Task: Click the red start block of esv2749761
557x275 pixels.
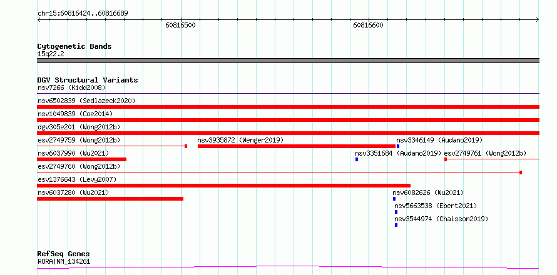Action: pos(446,159)
